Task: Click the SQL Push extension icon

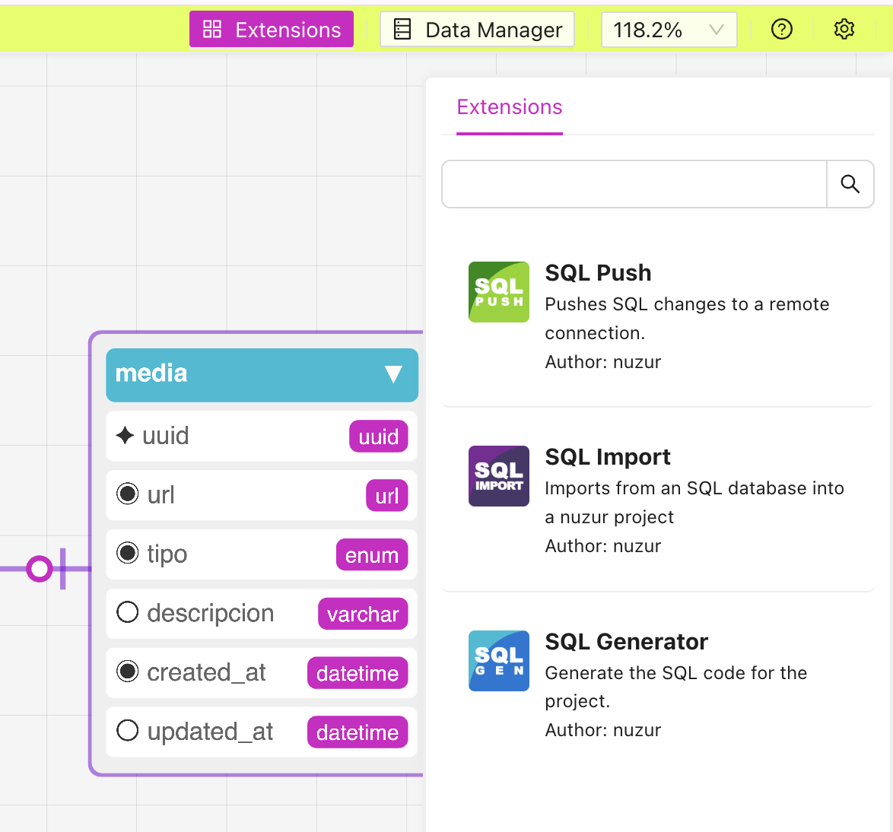Action: (x=498, y=292)
